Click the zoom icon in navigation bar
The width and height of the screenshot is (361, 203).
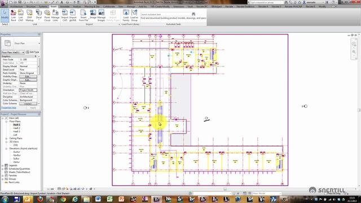click(354, 52)
